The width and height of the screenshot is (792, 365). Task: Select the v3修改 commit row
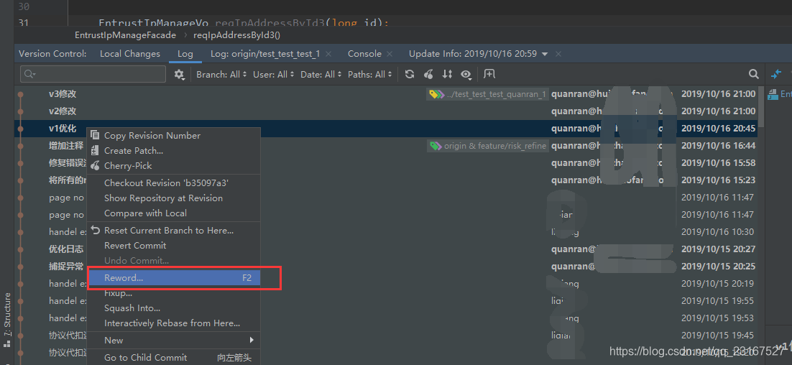(x=387, y=94)
